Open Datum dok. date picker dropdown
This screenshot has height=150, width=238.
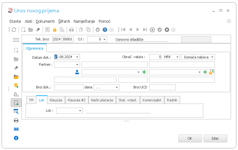(77, 57)
